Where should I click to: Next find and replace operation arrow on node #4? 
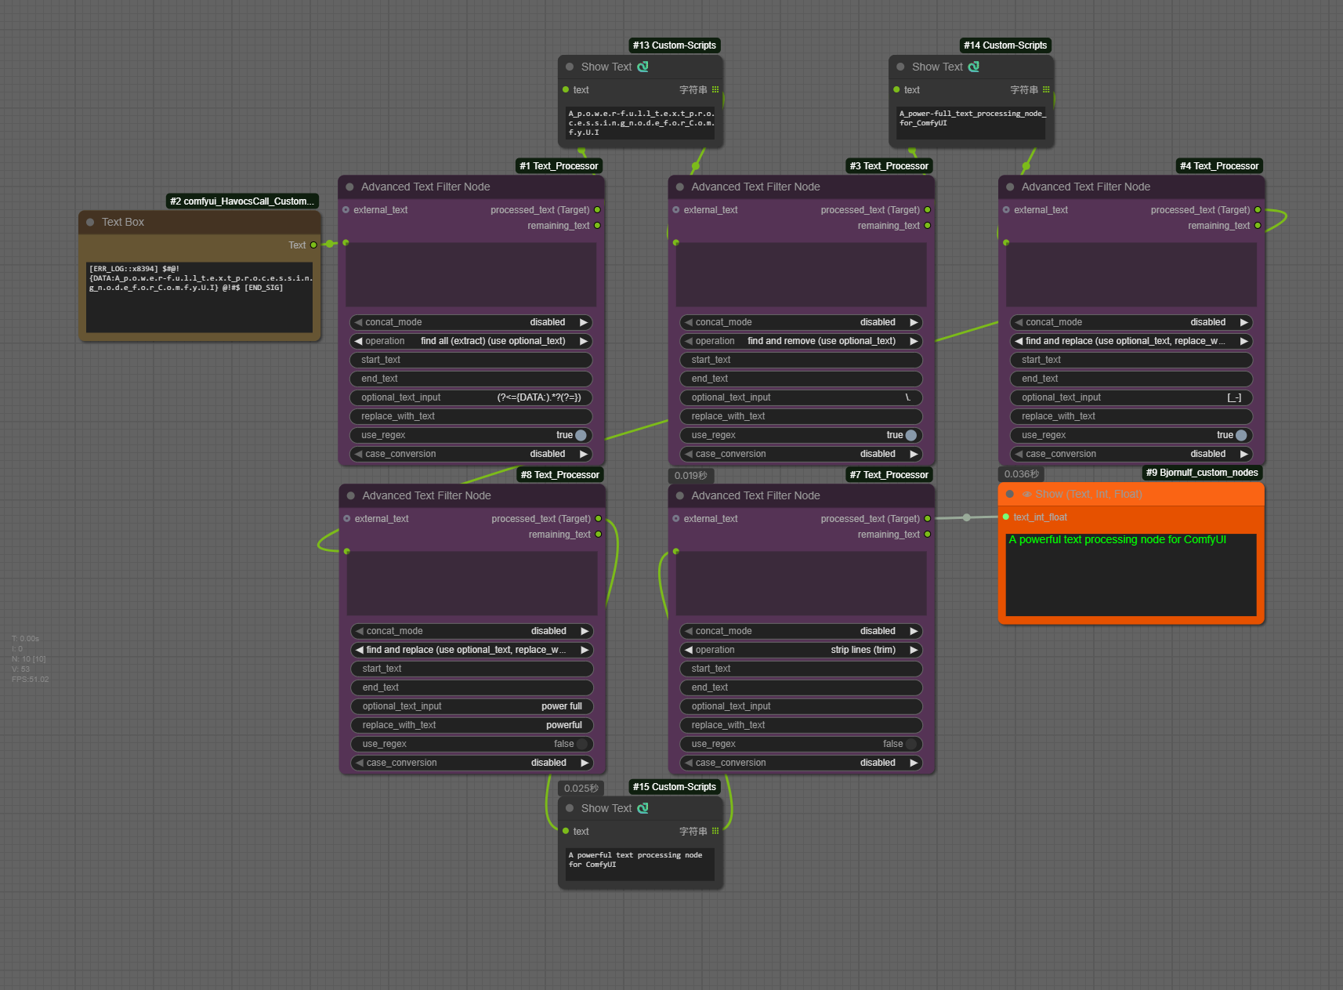click(x=1244, y=341)
